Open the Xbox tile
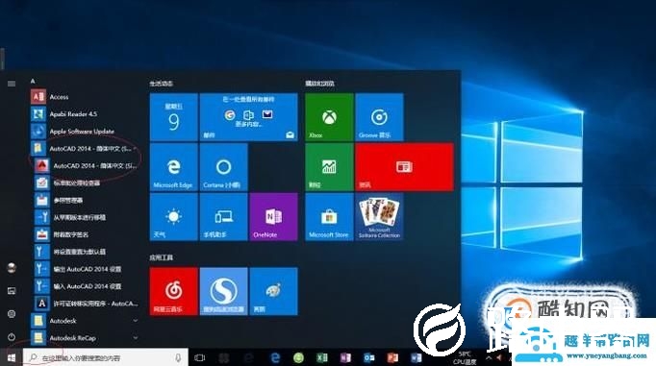 pyautogui.click(x=329, y=117)
